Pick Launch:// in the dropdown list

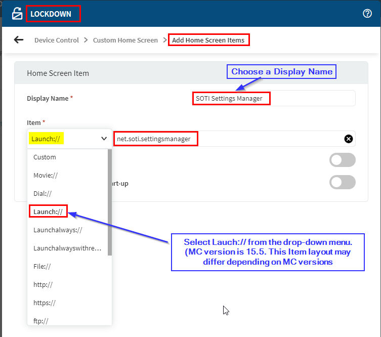click(48, 212)
